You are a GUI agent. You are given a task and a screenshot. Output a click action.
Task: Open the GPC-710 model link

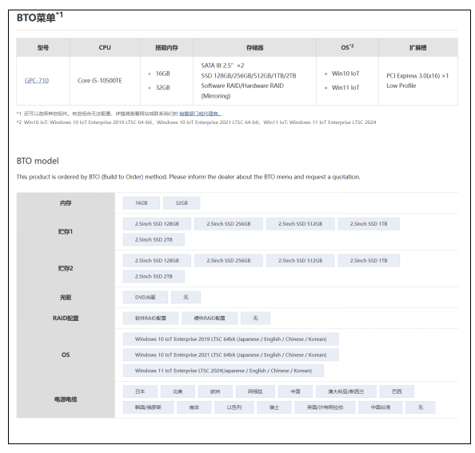(37, 81)
